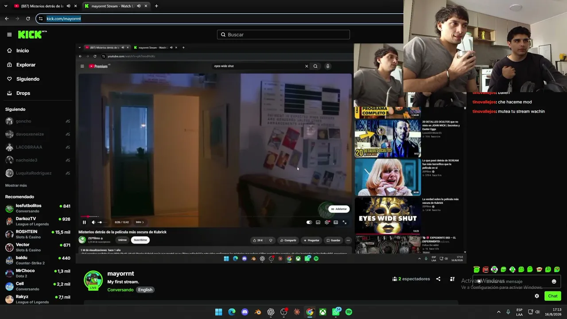The width and height of the screenshot is (567, 319).
Task: Reload the current page
Action: [28, 19]
